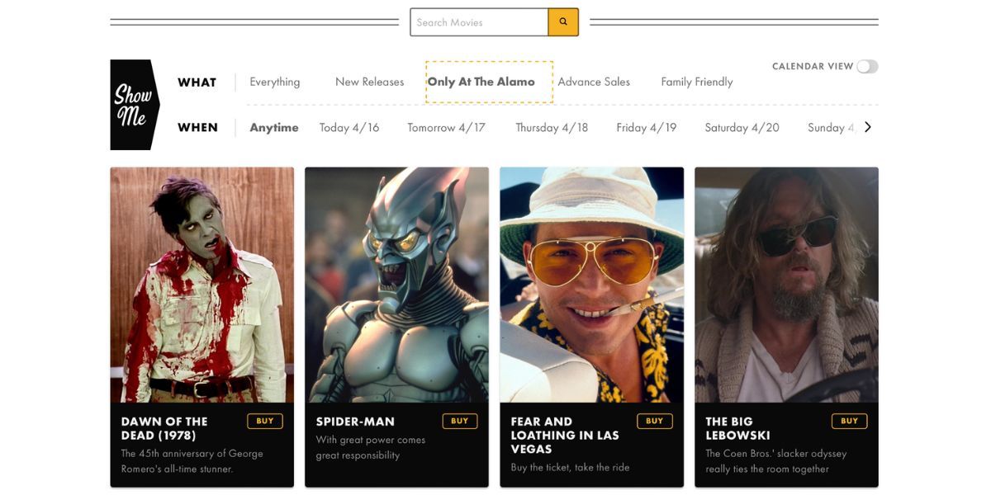The height and width of the screenshot is (495, 991).
Task: Pick "Today 4/16" showtimes
Action: coord(349,127)
